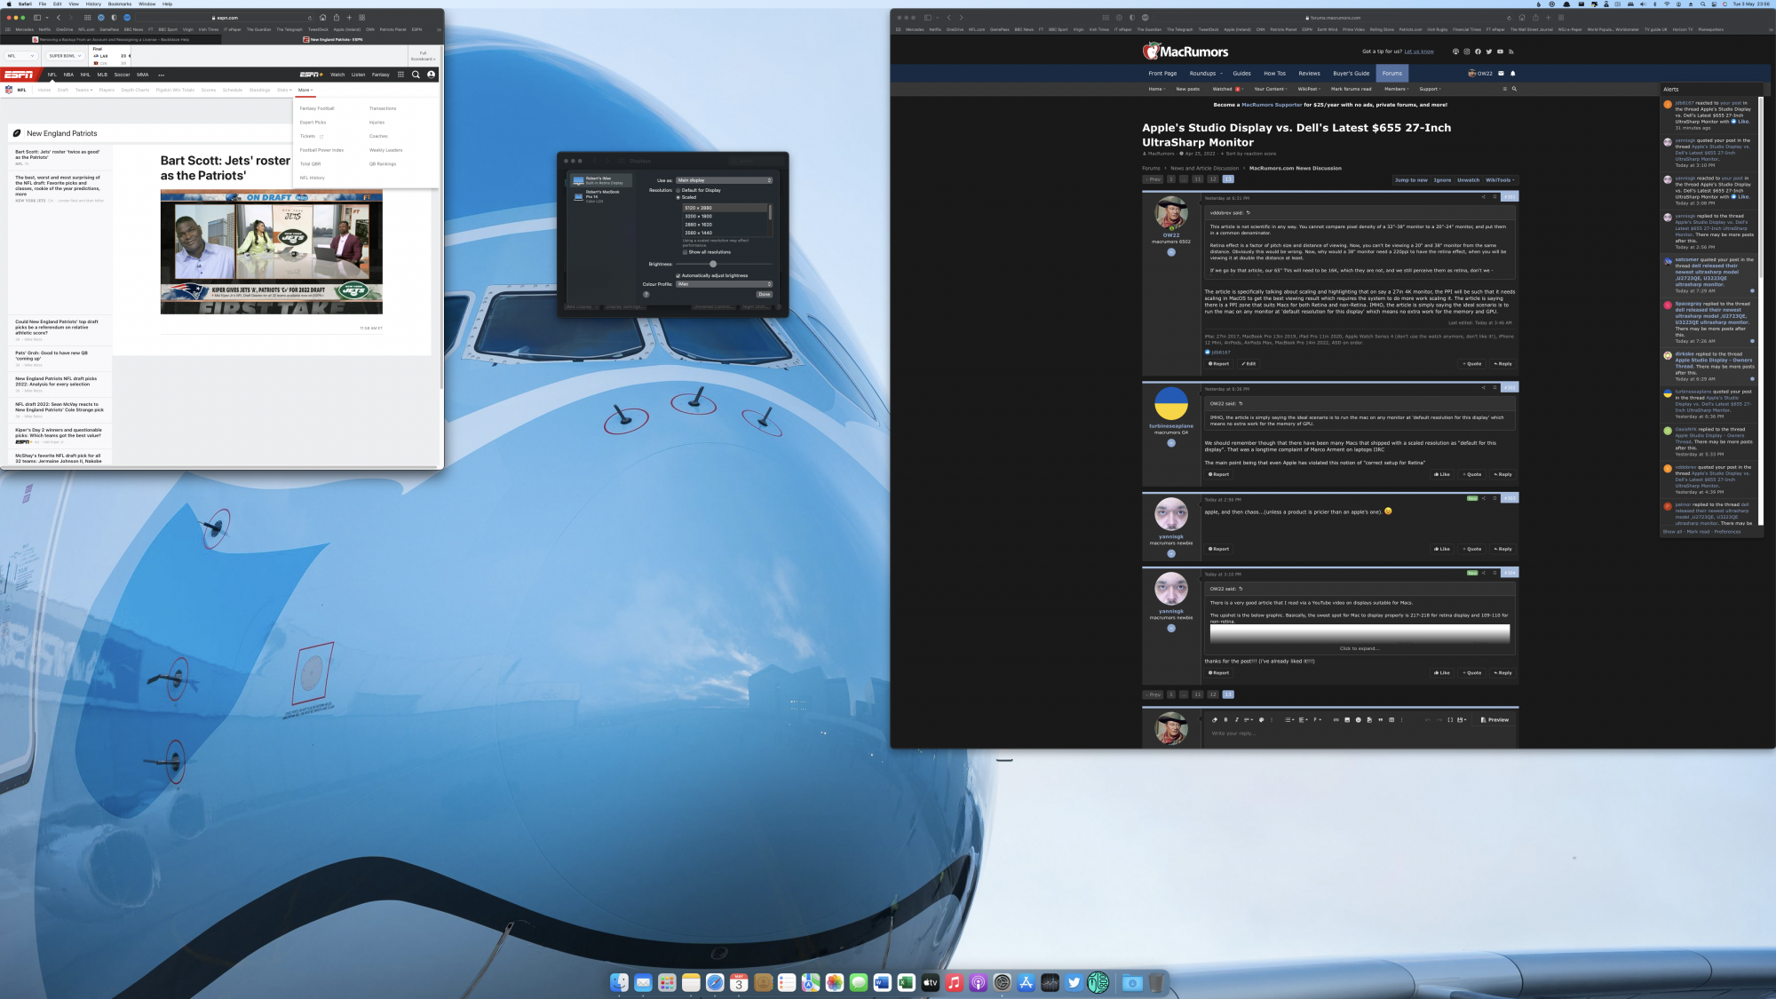The width and height of the screenshot is (1776, 999).
Task: Select 2880 × 1620 resolution
Action: pyautogui.click(x=725, y=225)
